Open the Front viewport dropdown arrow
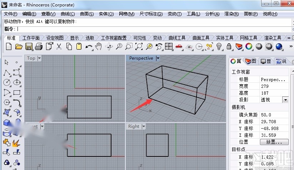 click(x=42, y=126)
